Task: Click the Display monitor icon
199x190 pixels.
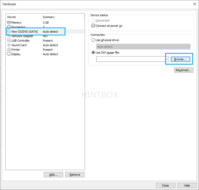Action: pyautogui.click(x=9, y=54)
